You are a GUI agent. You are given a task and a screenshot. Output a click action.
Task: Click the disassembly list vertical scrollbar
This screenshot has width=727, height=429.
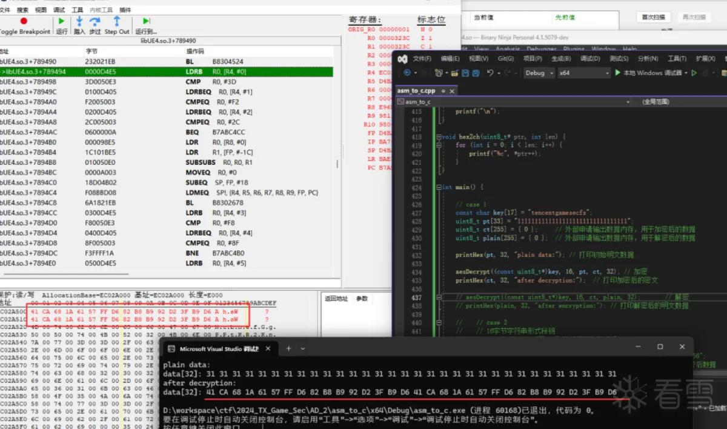tap(337, 164)
